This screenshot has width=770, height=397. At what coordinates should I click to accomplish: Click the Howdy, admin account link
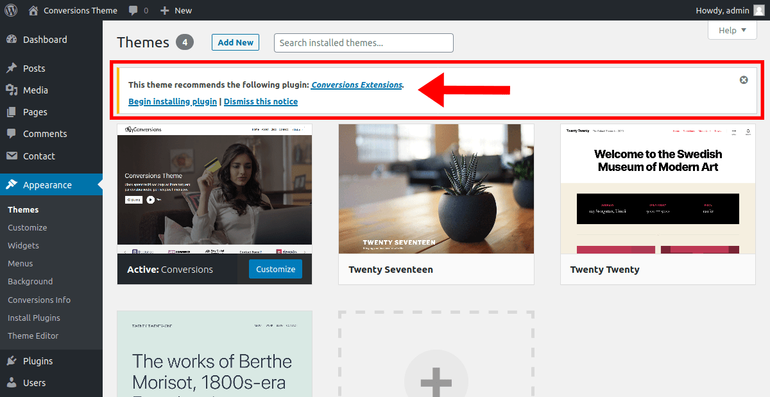click(x=723, y=10)
